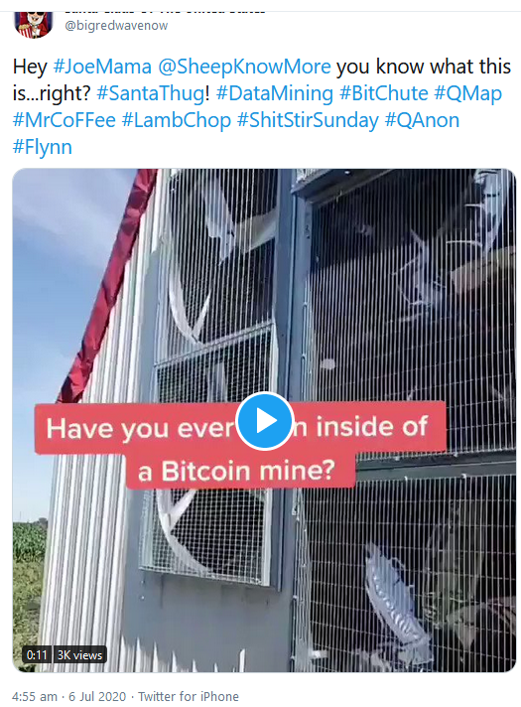Open the #ShitStirSunday hashtag

pyautogui.click(x=308, y=120)
